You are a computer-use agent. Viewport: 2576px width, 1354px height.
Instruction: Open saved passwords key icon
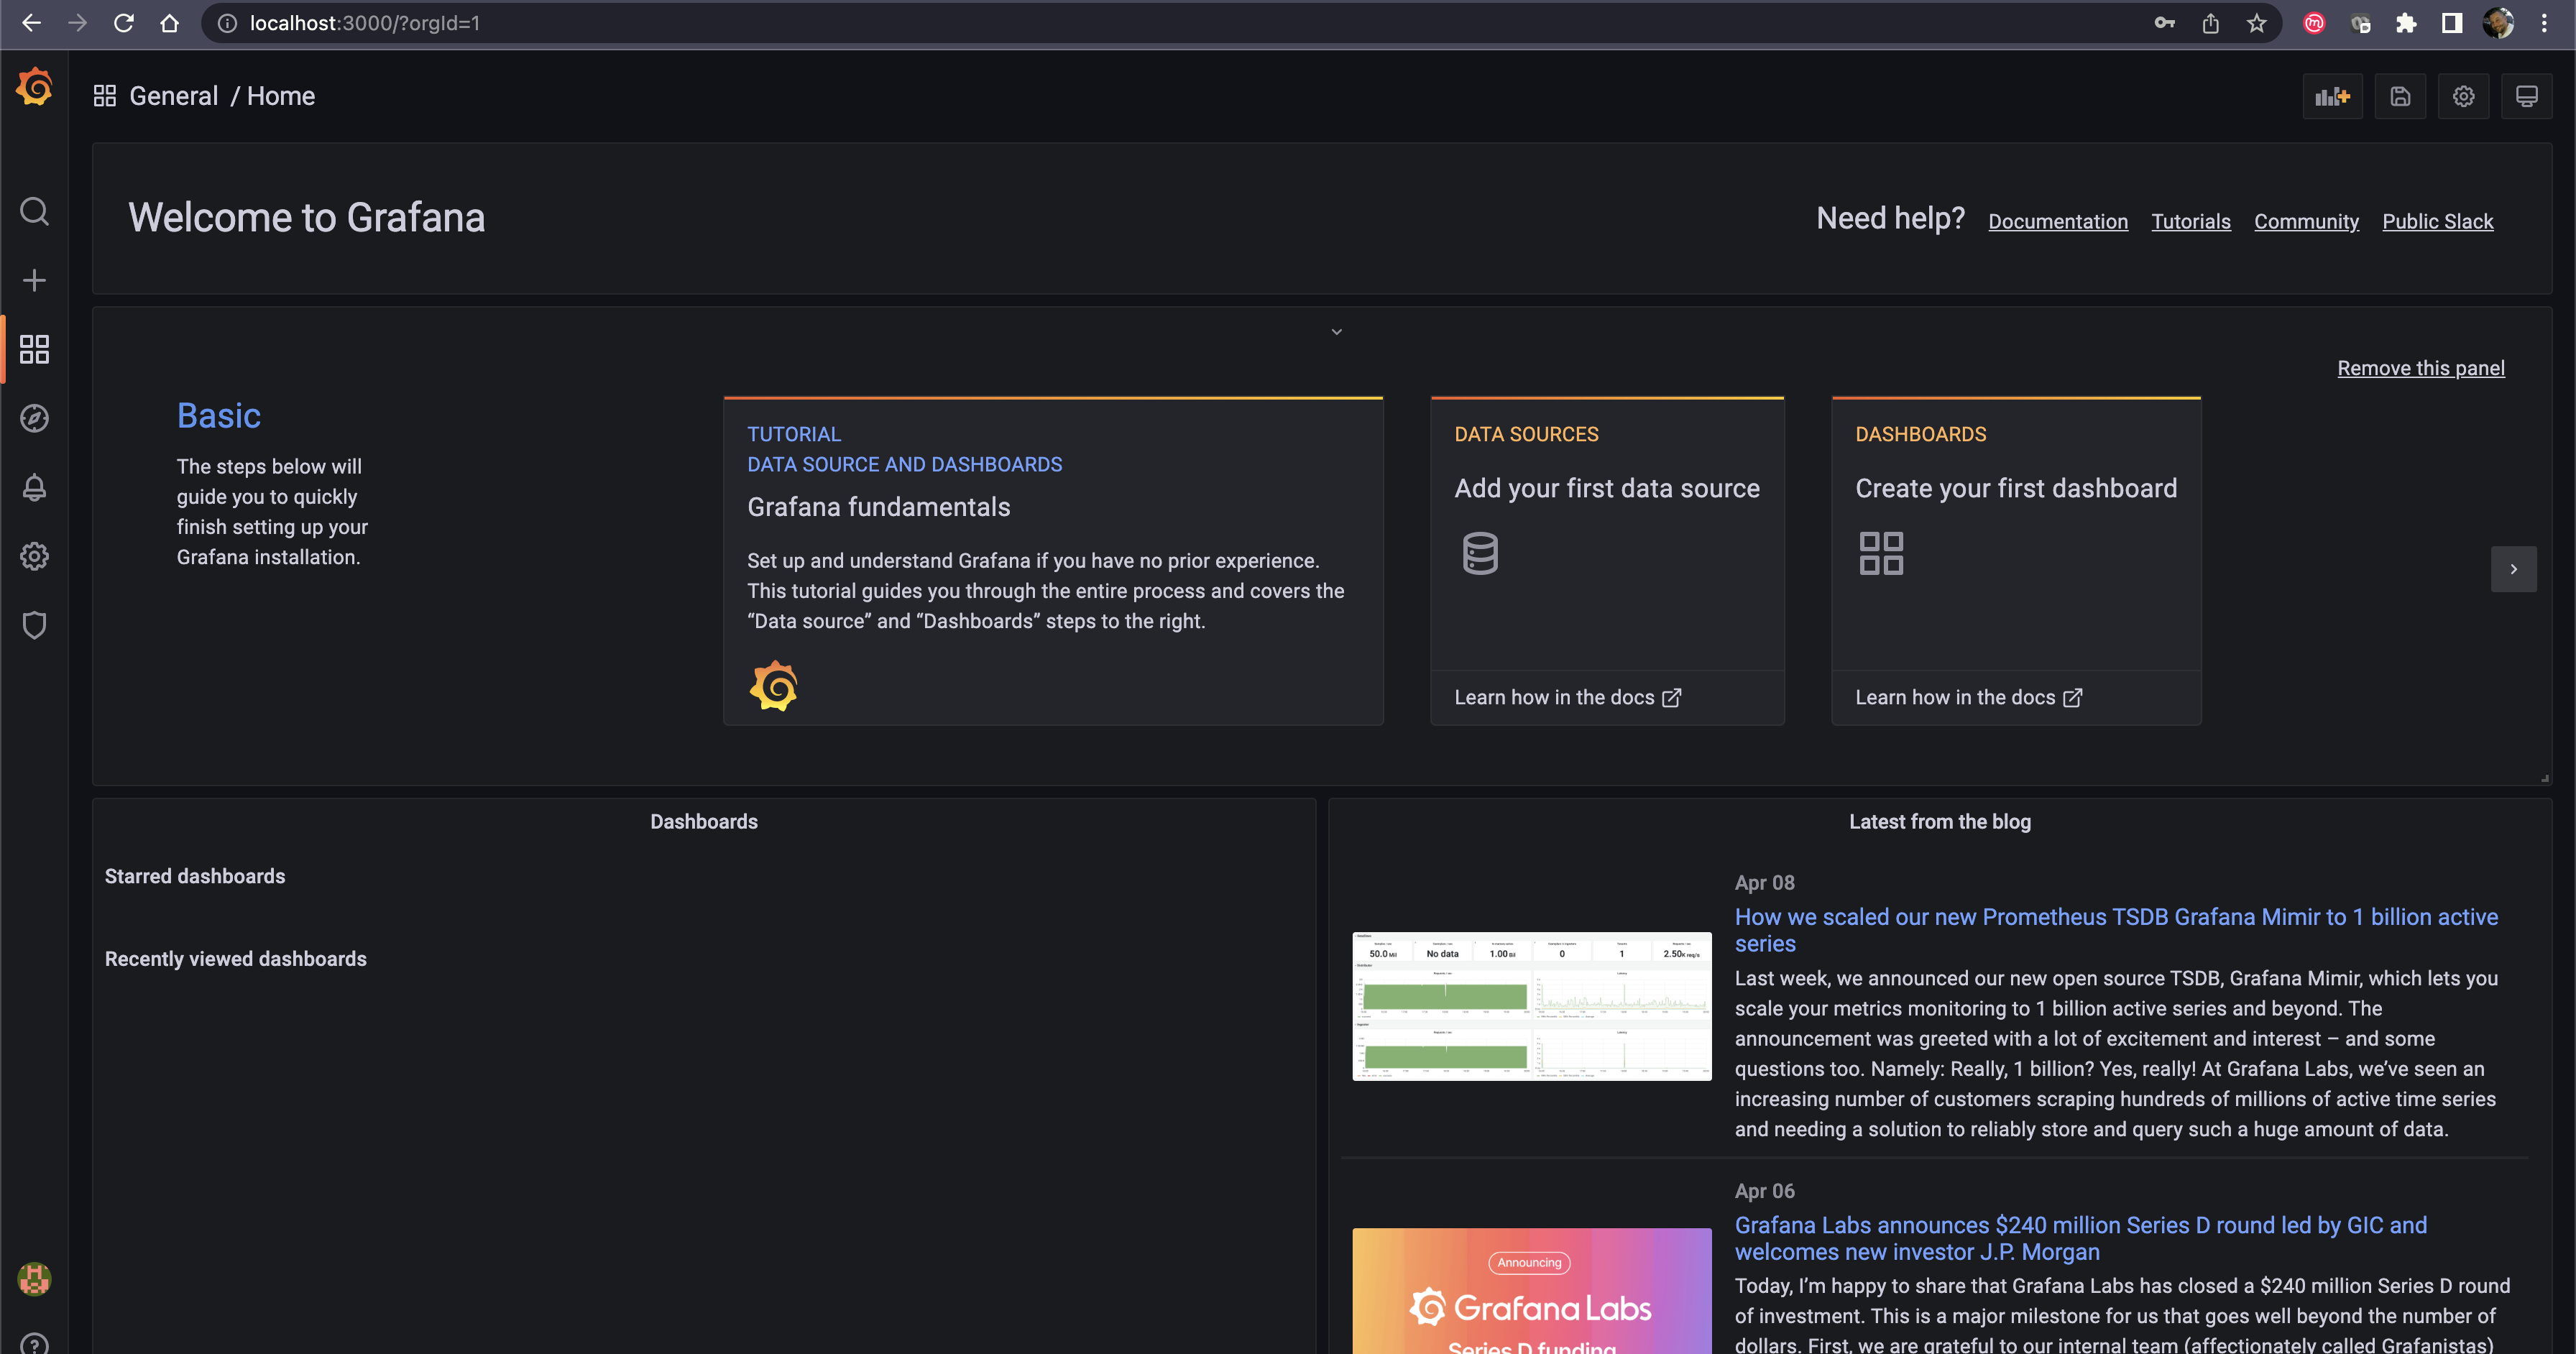[2164, 23]
